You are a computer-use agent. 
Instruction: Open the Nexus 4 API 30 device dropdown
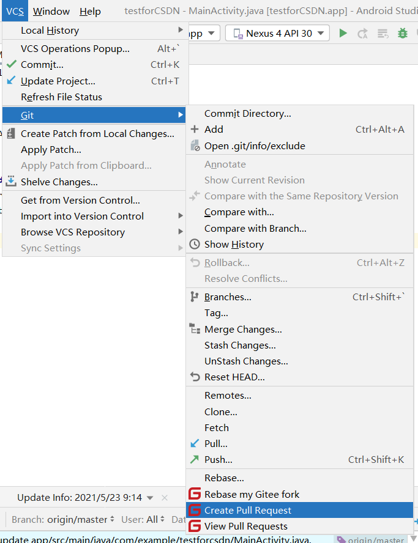(x=277, y=34)
